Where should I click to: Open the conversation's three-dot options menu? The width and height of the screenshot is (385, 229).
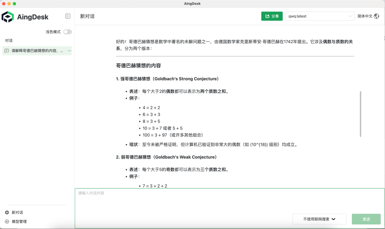(x=69, y=51)
